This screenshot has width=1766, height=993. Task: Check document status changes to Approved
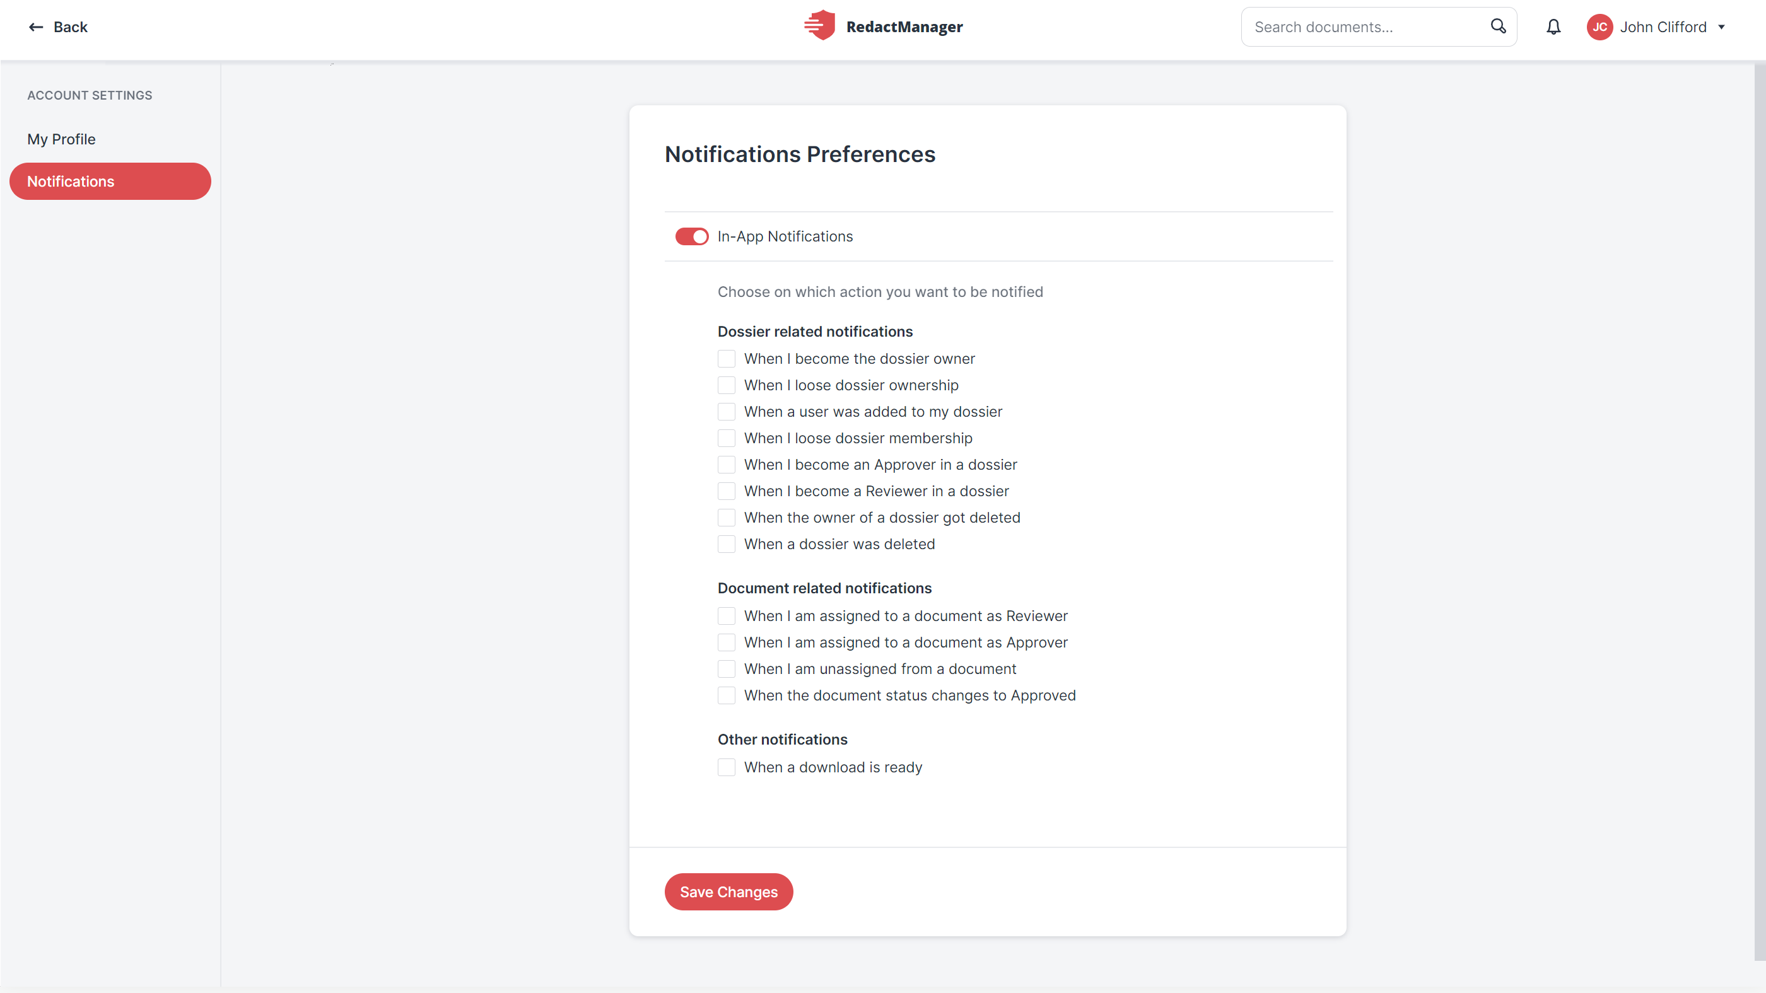(727, 695)
